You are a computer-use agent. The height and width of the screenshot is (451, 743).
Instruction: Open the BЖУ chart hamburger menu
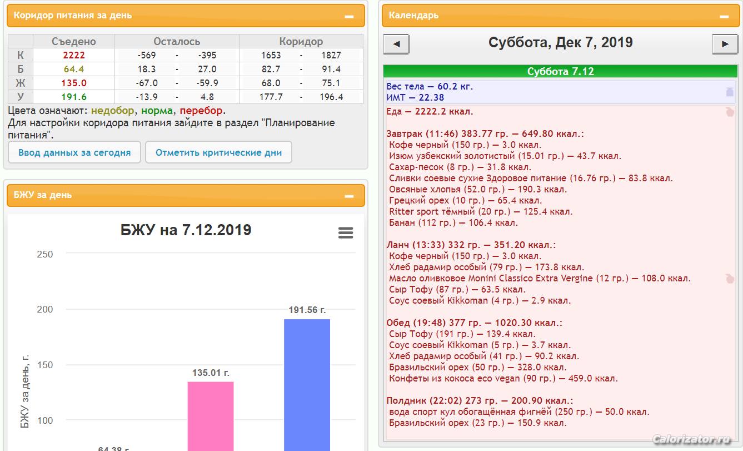click(x=346, y=232)
